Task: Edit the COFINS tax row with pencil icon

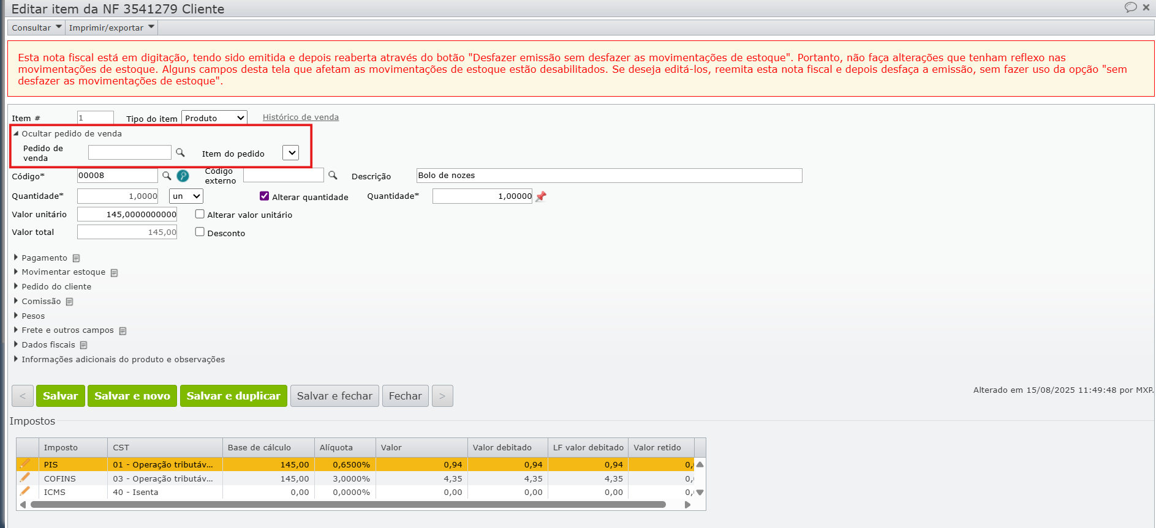Action: (x=25, y=478)
